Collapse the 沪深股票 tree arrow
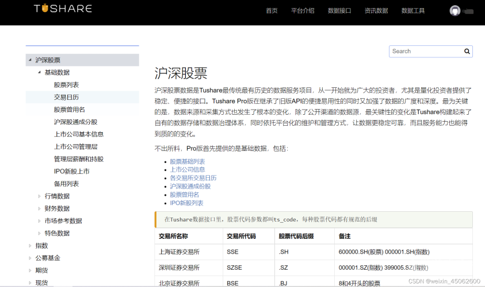 (30, 60)
